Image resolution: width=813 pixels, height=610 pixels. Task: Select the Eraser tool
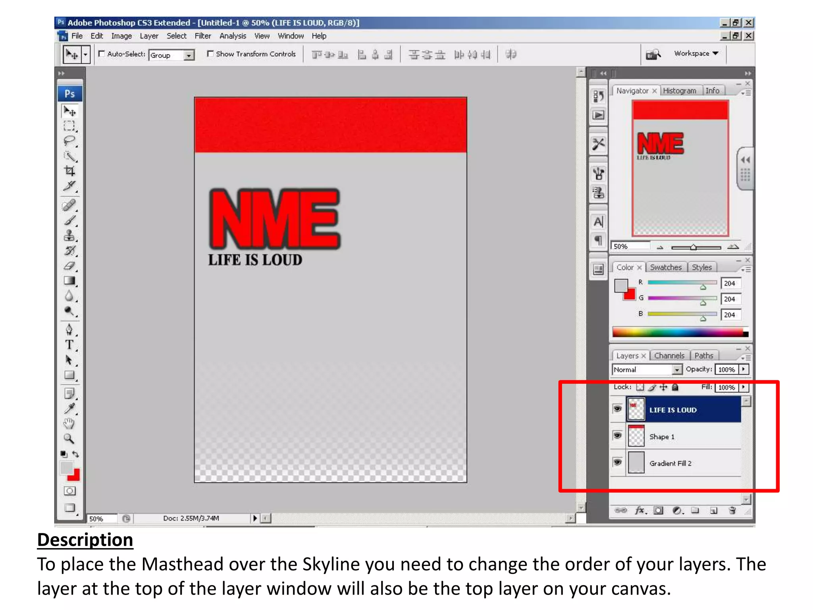[x=69, y=266]
